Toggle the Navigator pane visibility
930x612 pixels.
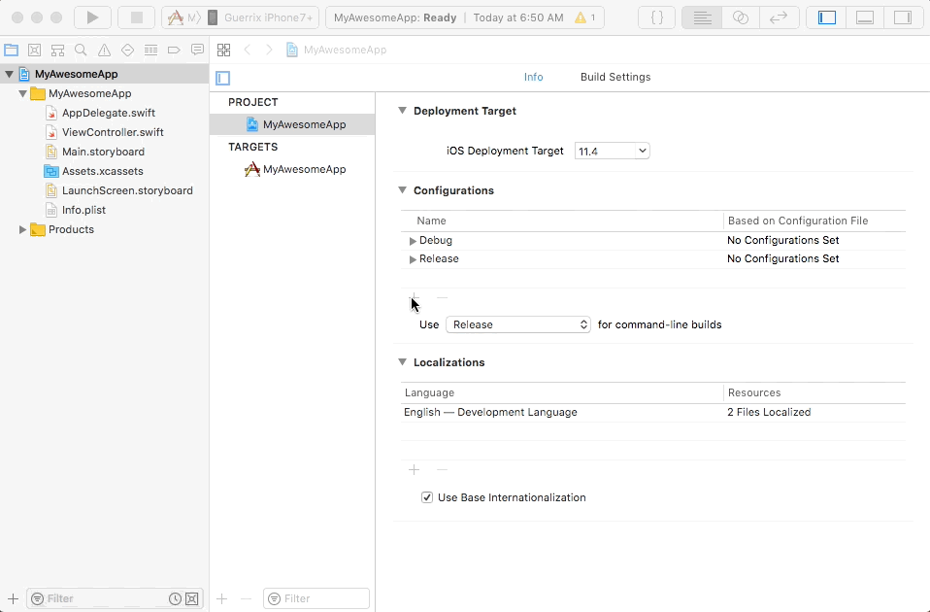(827, 17)
